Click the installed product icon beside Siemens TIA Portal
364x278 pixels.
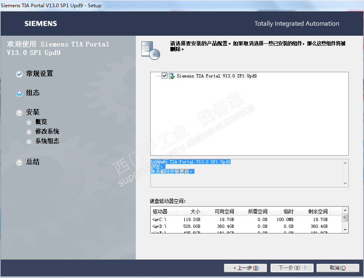pos(172,76)
